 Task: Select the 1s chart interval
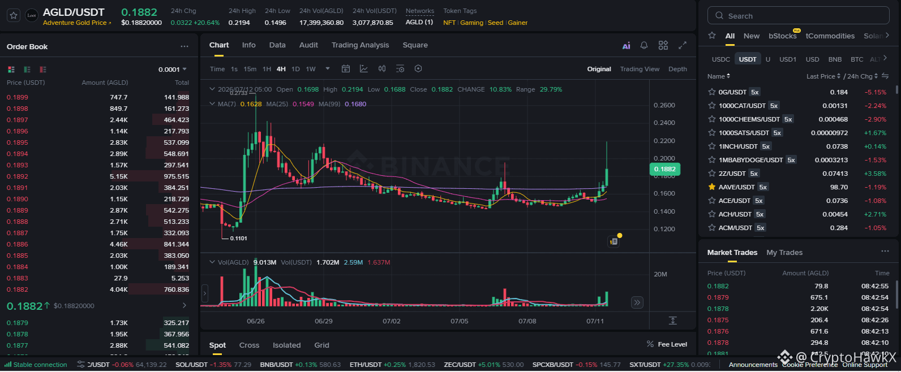[234, 69]
